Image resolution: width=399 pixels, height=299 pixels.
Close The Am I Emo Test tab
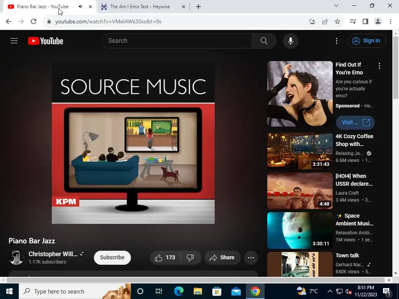point(184,7)
